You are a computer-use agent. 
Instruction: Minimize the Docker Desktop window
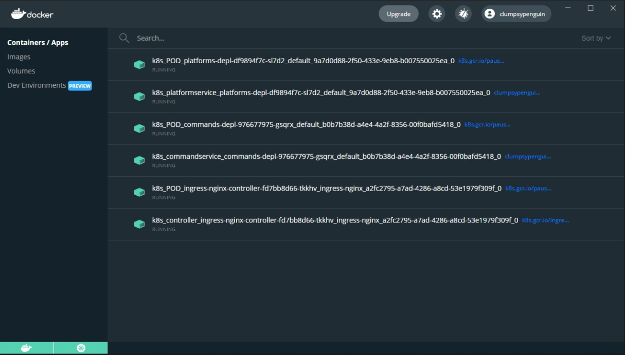click(568, 8)
